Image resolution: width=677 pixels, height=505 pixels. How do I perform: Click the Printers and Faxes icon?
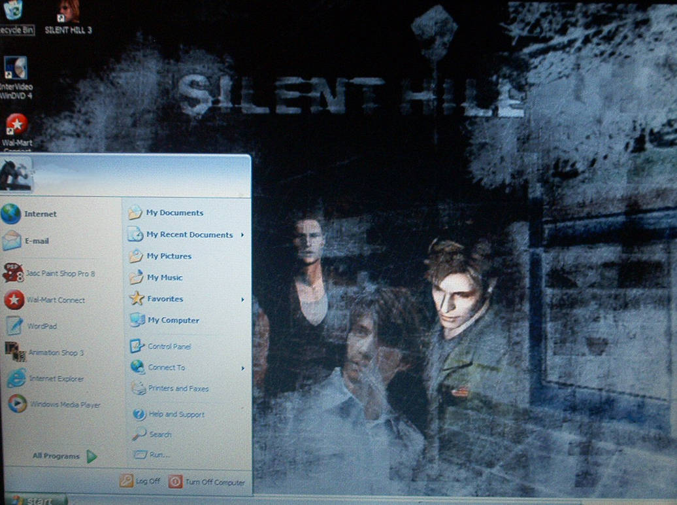[x=139, y=388]
